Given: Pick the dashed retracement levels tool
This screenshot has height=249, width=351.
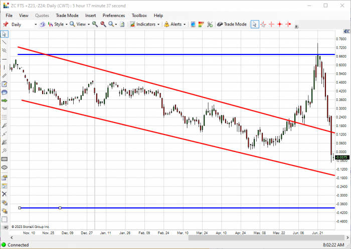Looking at the screenshot, I should (x=4, y=117).
